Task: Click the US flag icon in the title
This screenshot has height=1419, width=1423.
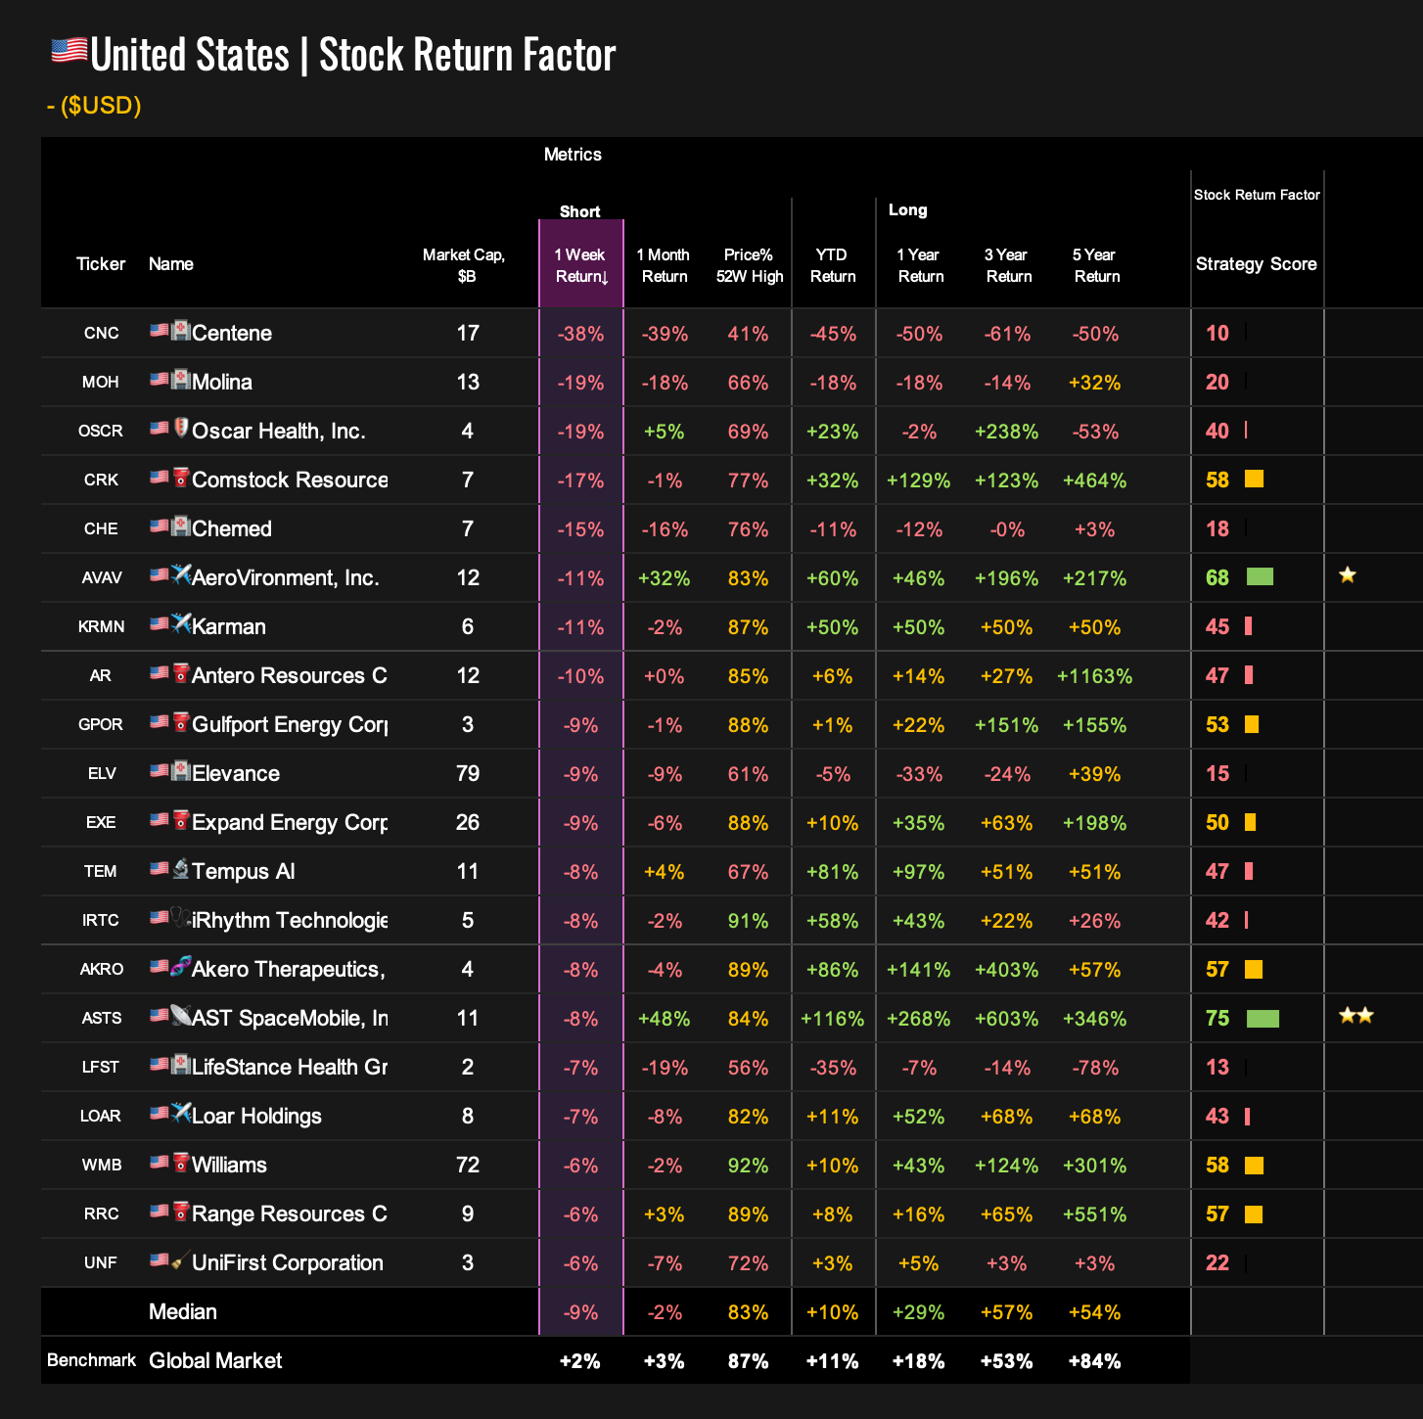Action: [69, 51]
